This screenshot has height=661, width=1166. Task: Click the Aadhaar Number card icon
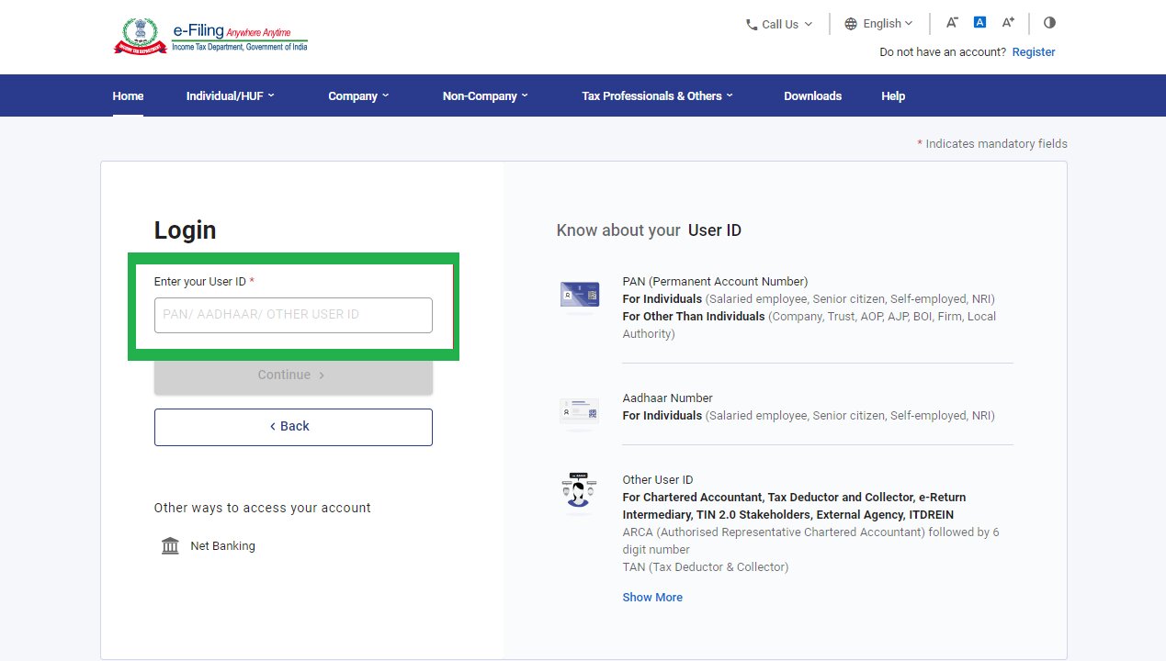pos(579,411)
